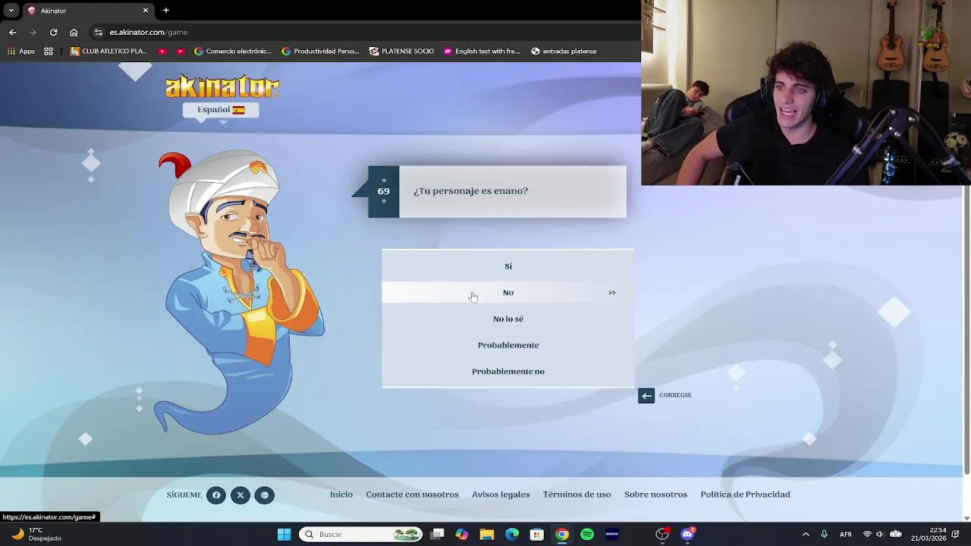The width and height of the screenshot is (971, 546).
Task: Choose the "No lo sé" answer
Action: point(507,318)
